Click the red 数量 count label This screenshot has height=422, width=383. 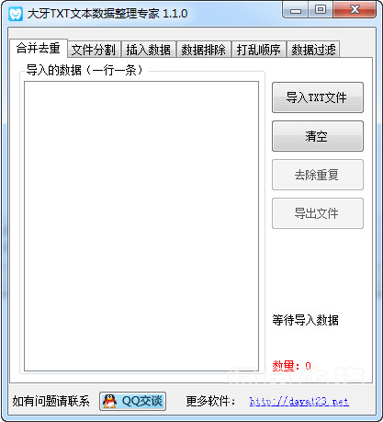tap(291, 366)
